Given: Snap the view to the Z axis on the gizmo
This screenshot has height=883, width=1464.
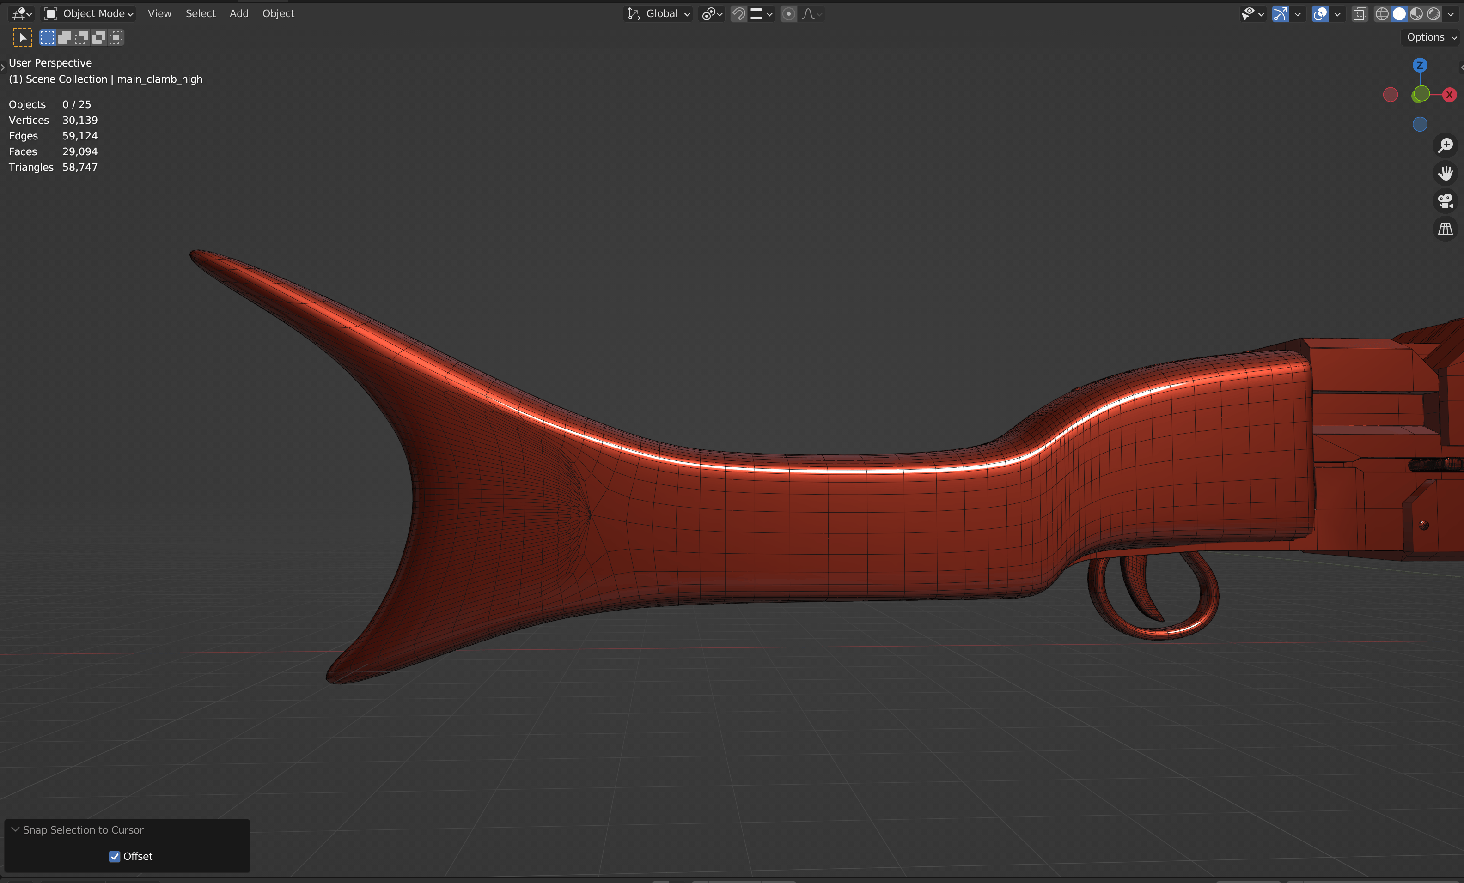Looking at the screenshot, I should [1420, 65].
